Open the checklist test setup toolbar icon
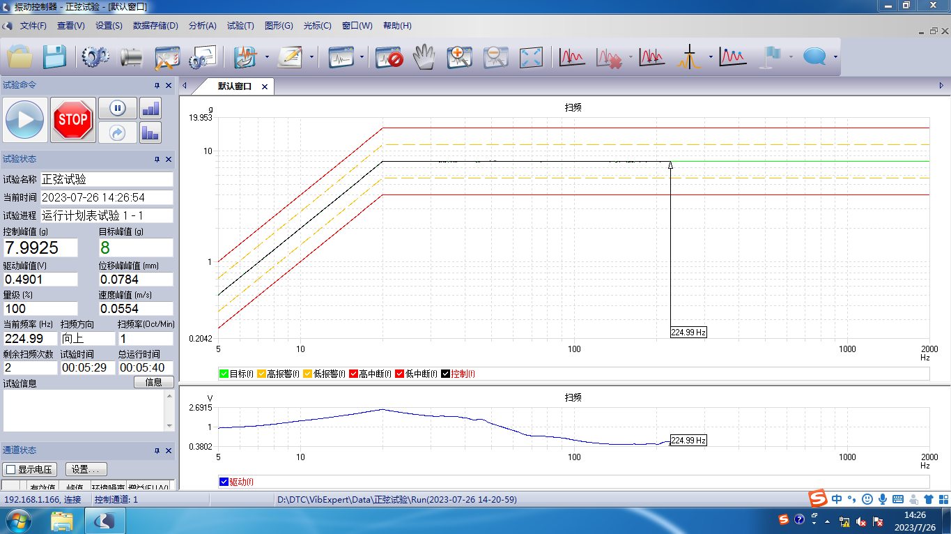Viewport: 951px width, 534px height. point(167,56)
